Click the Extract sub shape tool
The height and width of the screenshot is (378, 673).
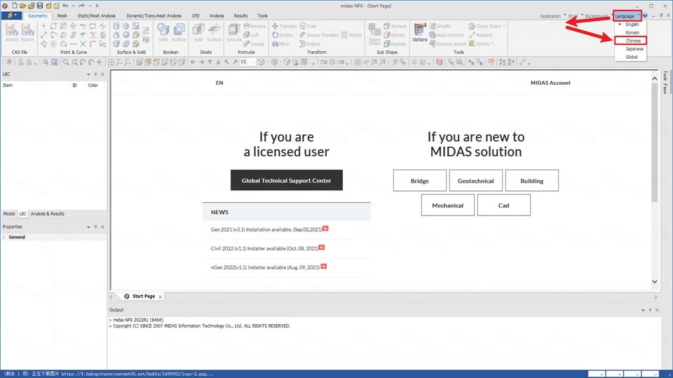[x=395, y=35]
